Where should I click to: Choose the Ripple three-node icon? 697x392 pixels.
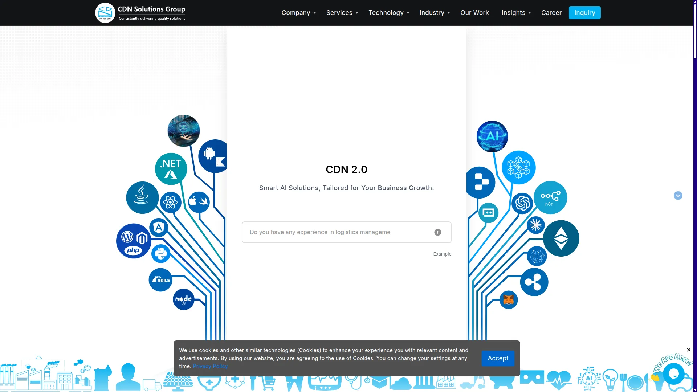point(534,282)
